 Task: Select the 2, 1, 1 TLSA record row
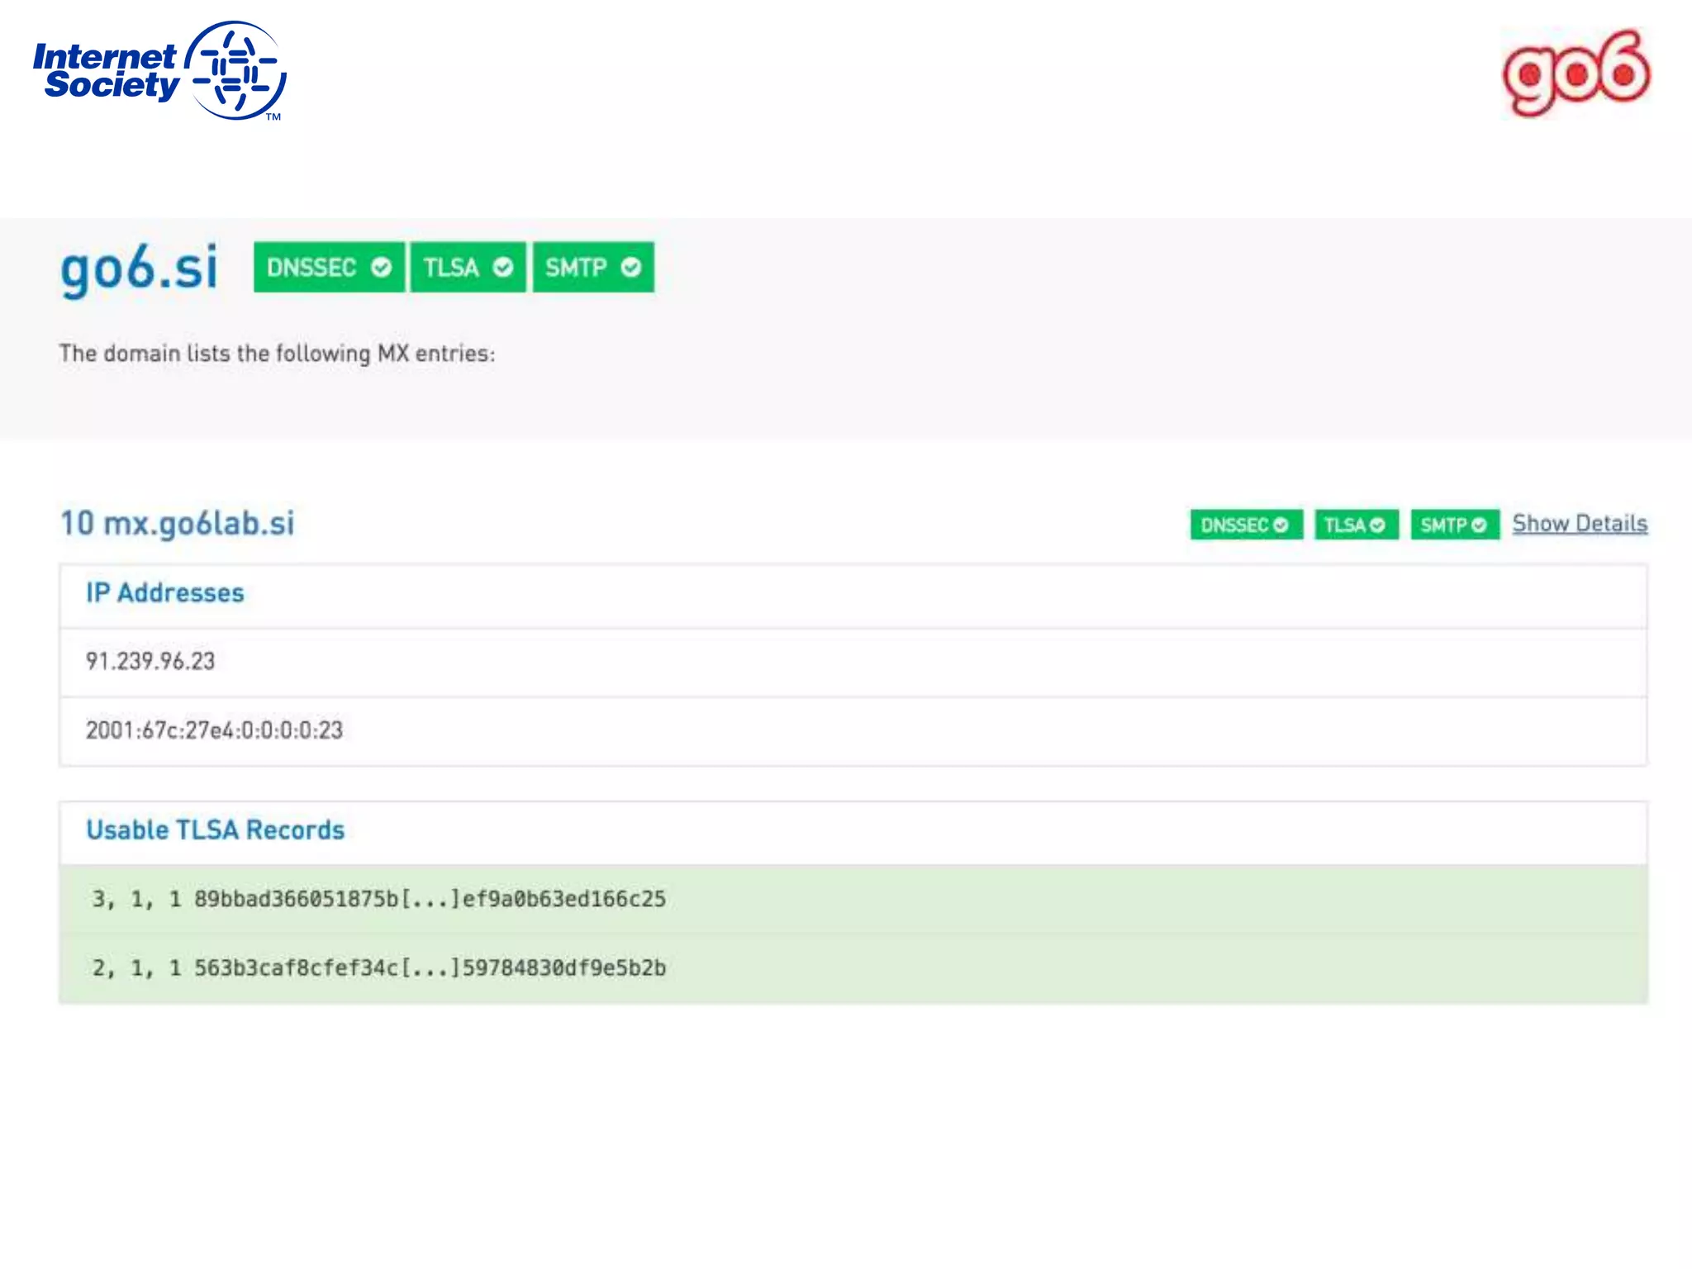pyautogui.click(x=378, y=967)
